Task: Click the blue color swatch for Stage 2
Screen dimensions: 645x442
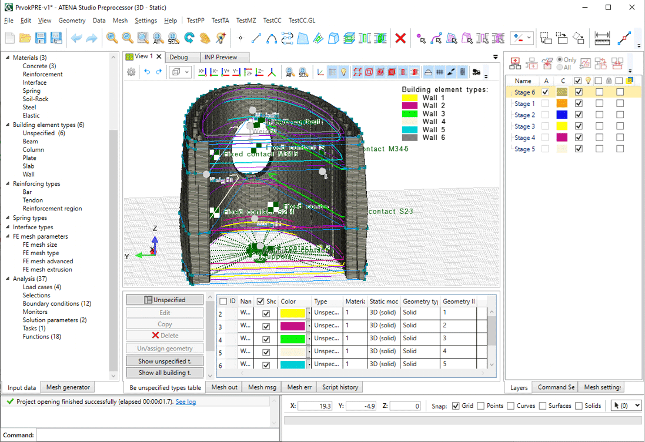Action: [563, 115]
